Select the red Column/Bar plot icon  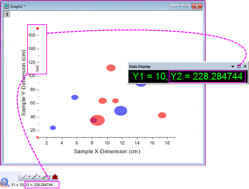(55, 177)
